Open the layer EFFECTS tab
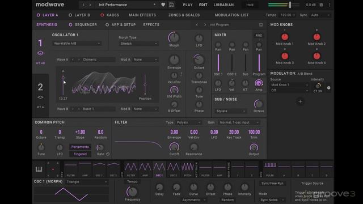 click(x=151, y=25)
